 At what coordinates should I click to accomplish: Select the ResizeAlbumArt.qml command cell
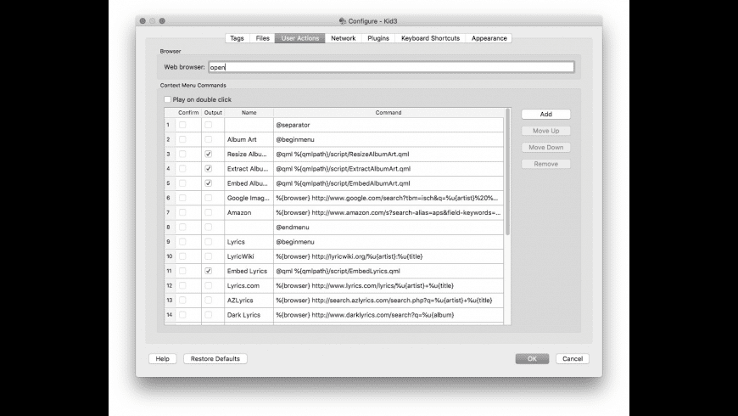(389, 154)
